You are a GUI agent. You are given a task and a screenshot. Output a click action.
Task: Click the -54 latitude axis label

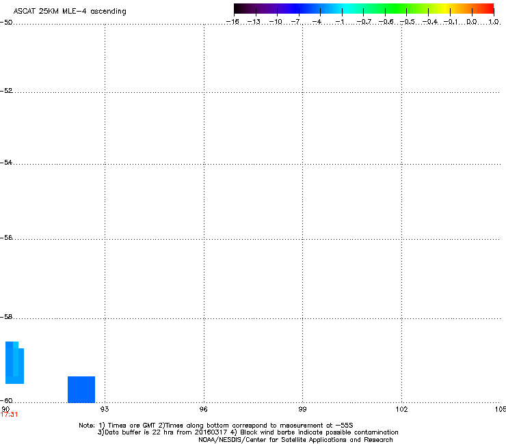click(6, 163)
